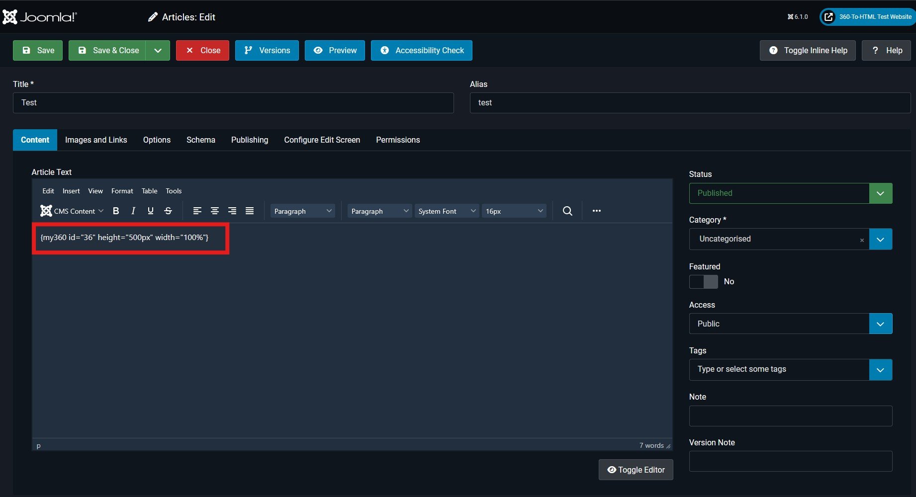Click the Joomla logo in header
The image size is (916, 497).
[x=40, y=17]
